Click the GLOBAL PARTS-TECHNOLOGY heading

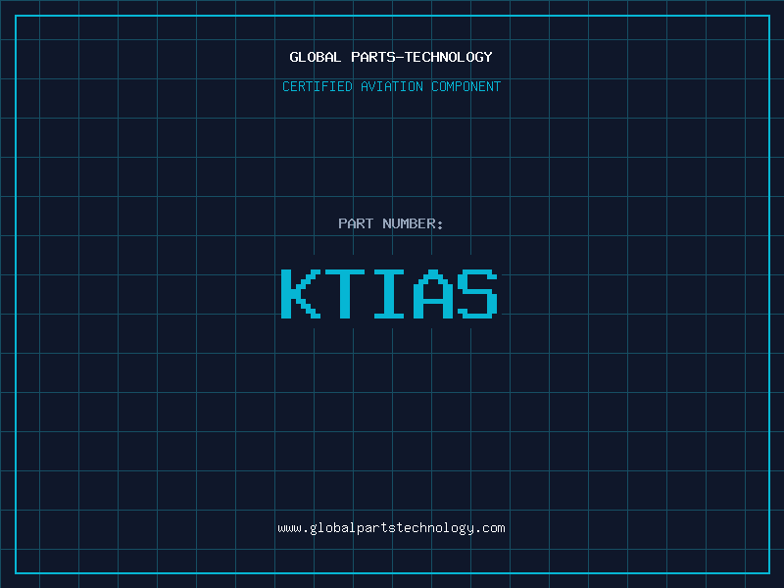[x=391, y=57]
